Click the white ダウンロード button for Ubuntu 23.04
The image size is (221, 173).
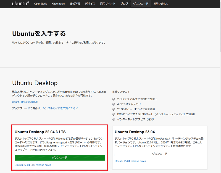click(x=160, y=154)
